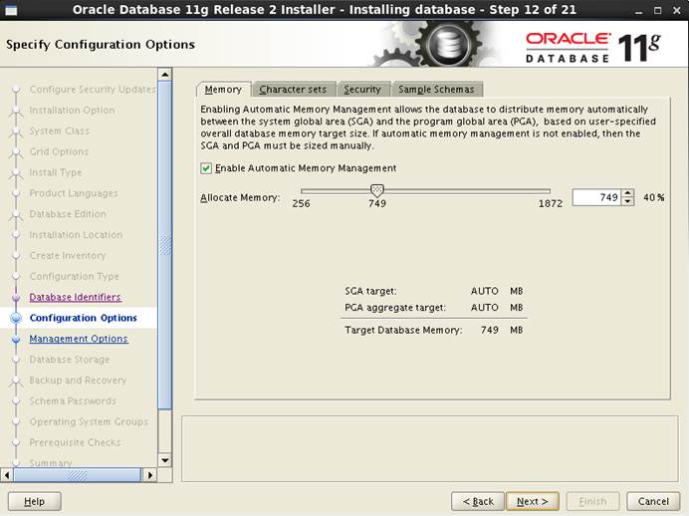Click the slider maximum value 1872

(x=551, y=203)
